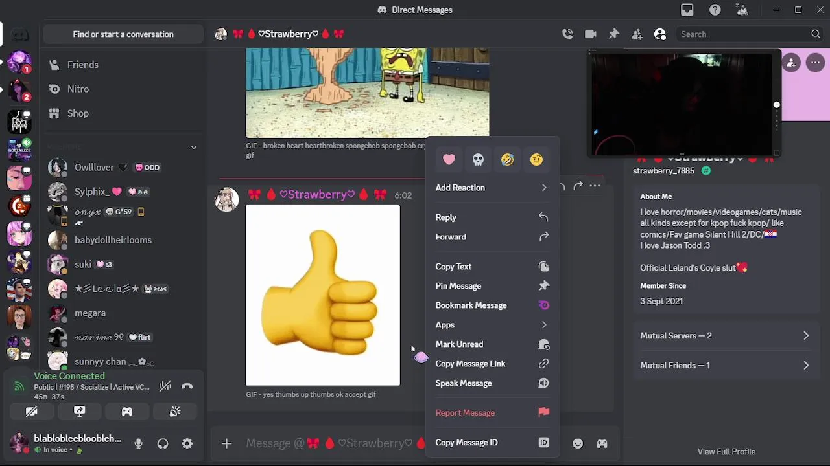Image resolution: width=830 pixels, height=466 pixels.
Task: Select Bookmark Message menu entry
Action: pos(492,305)
